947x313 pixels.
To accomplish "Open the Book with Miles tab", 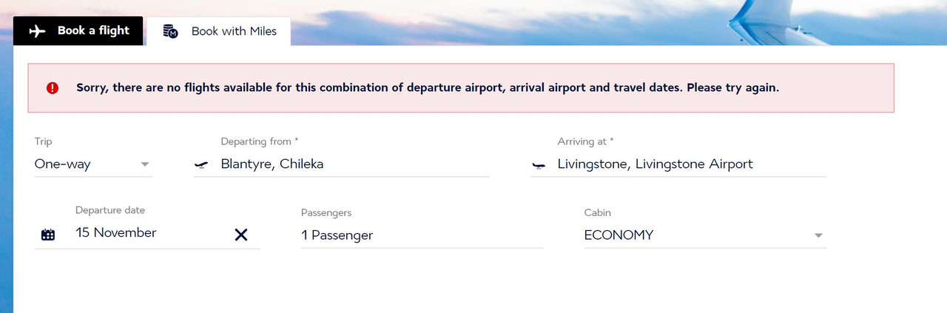I will coord(219,31).
